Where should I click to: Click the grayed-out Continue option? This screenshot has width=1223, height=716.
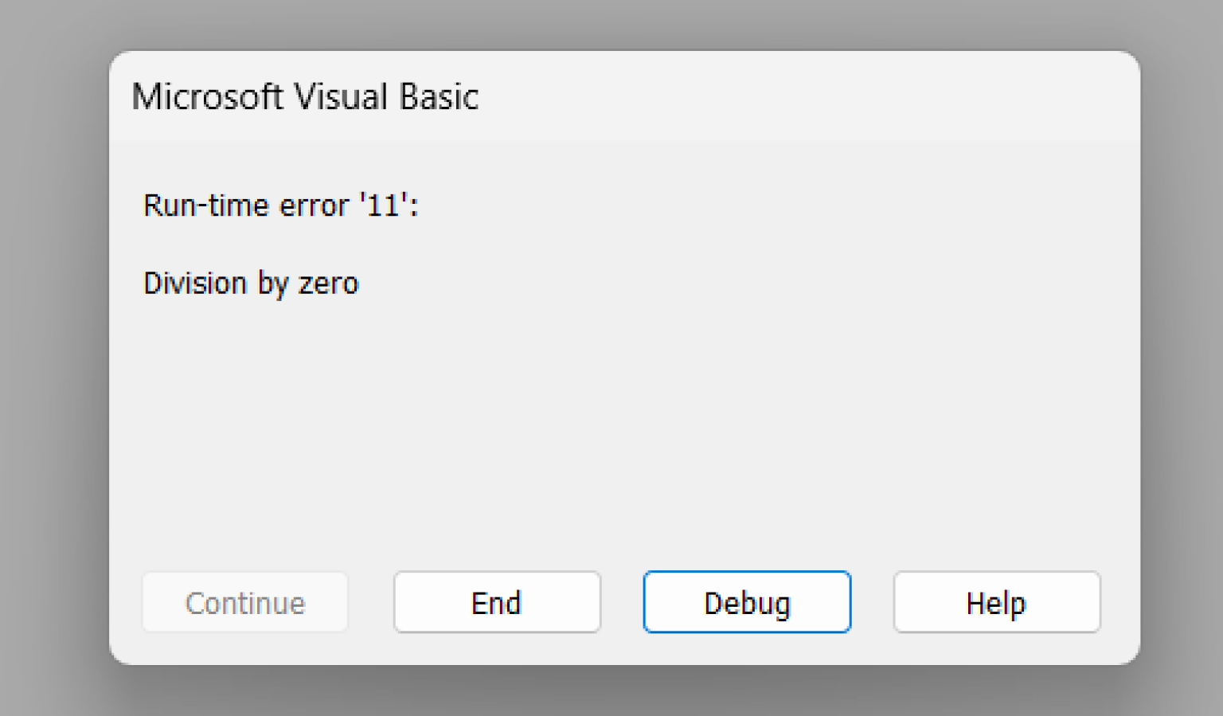pyautogui.click(x=244, y=602)
